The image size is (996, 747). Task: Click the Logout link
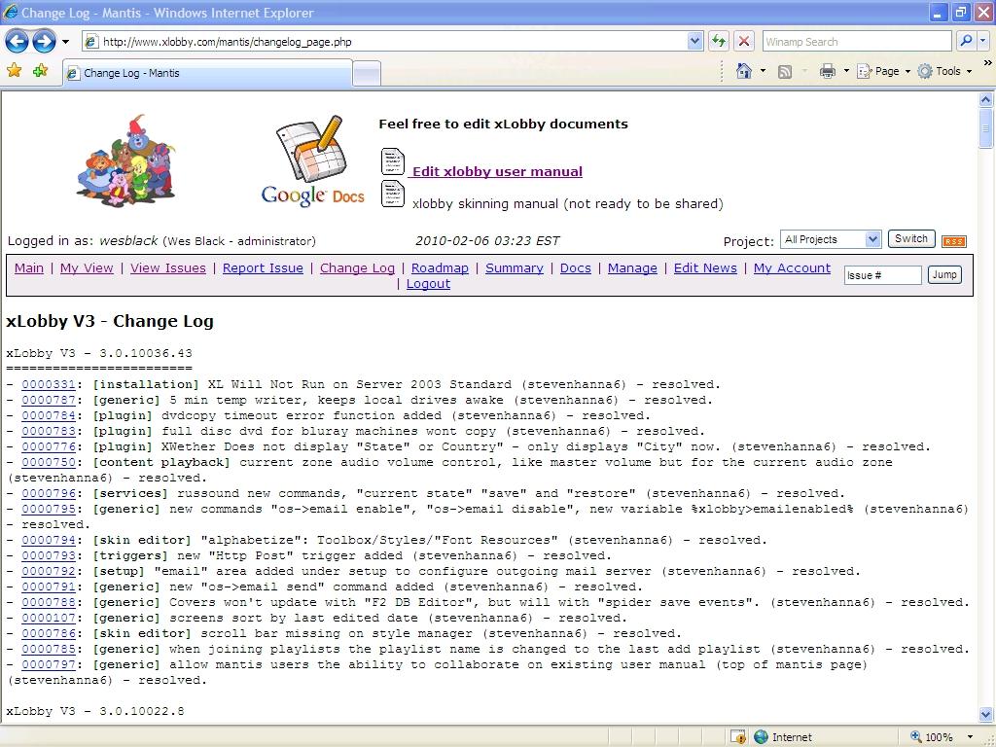pos(428,284)
